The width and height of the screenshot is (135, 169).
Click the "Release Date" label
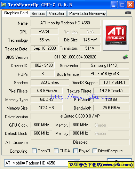(16, 49)
